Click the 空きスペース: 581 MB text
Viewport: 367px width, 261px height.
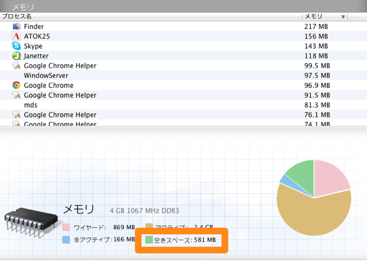point(185,240)
